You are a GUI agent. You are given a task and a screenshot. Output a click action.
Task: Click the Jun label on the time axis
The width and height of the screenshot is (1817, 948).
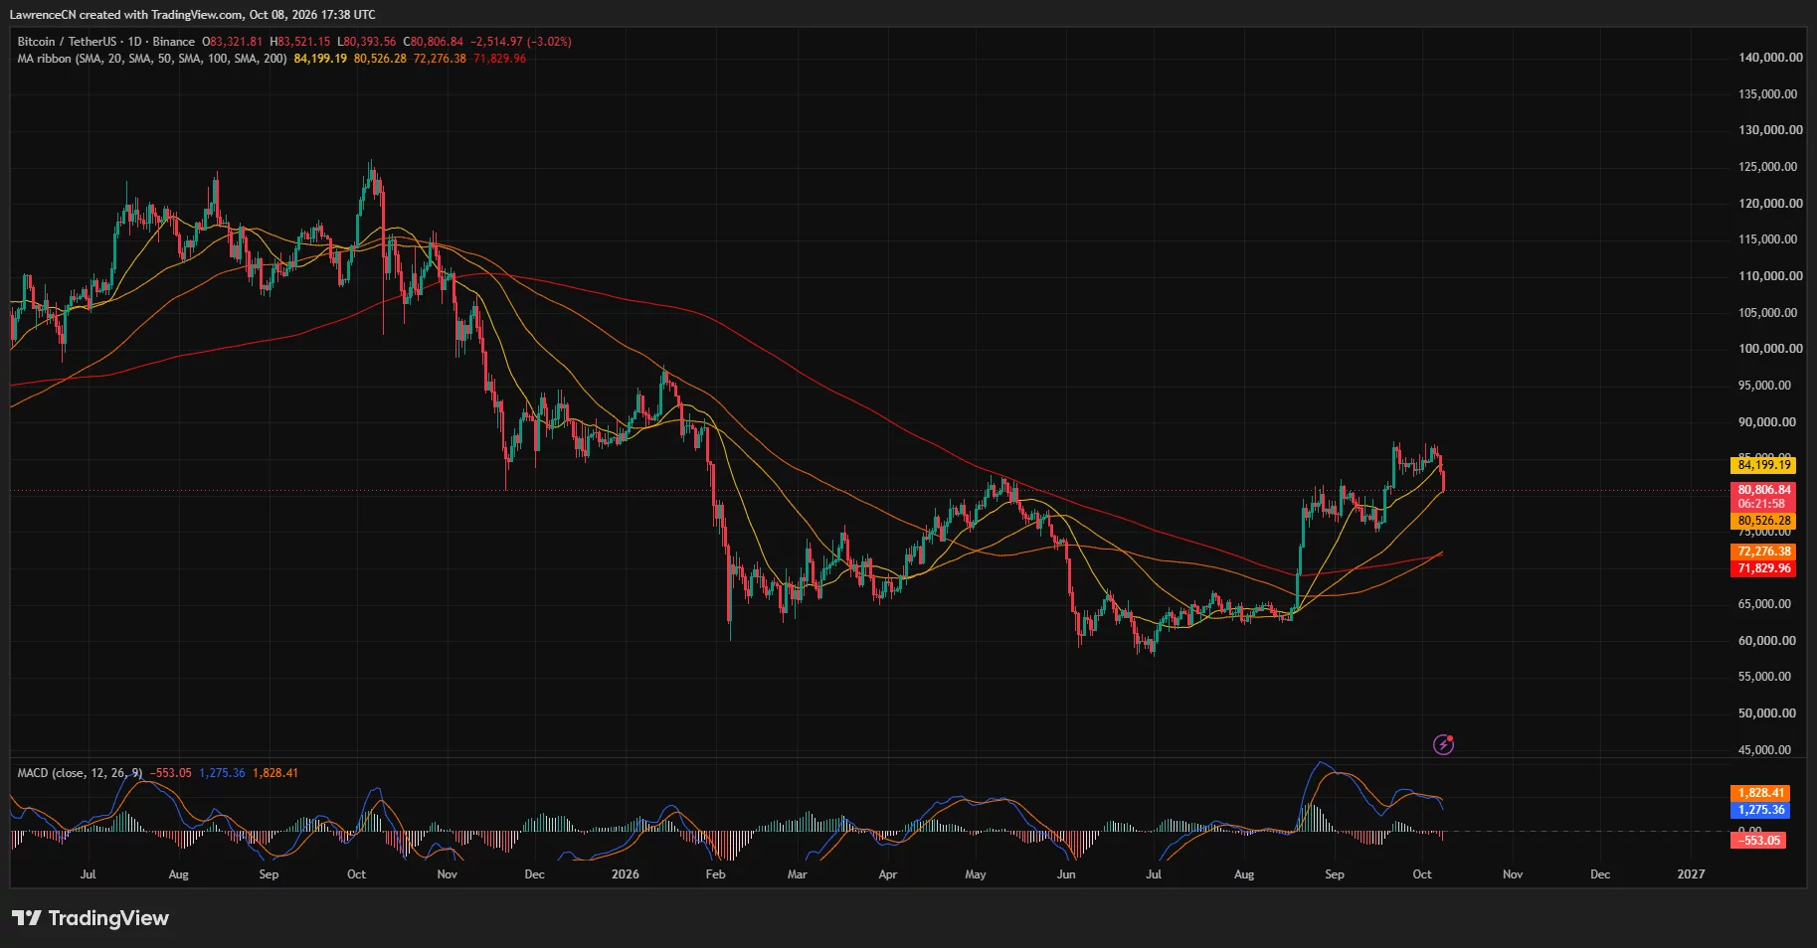pyautogui.click(x=1066, y=874)
